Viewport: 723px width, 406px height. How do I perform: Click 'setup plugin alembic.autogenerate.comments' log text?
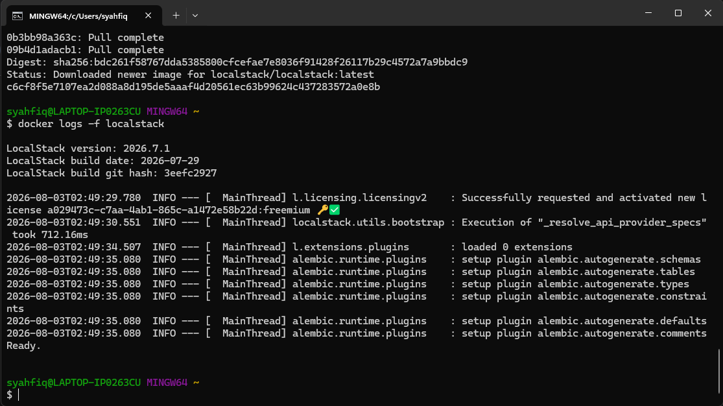[x=584, y=333]
